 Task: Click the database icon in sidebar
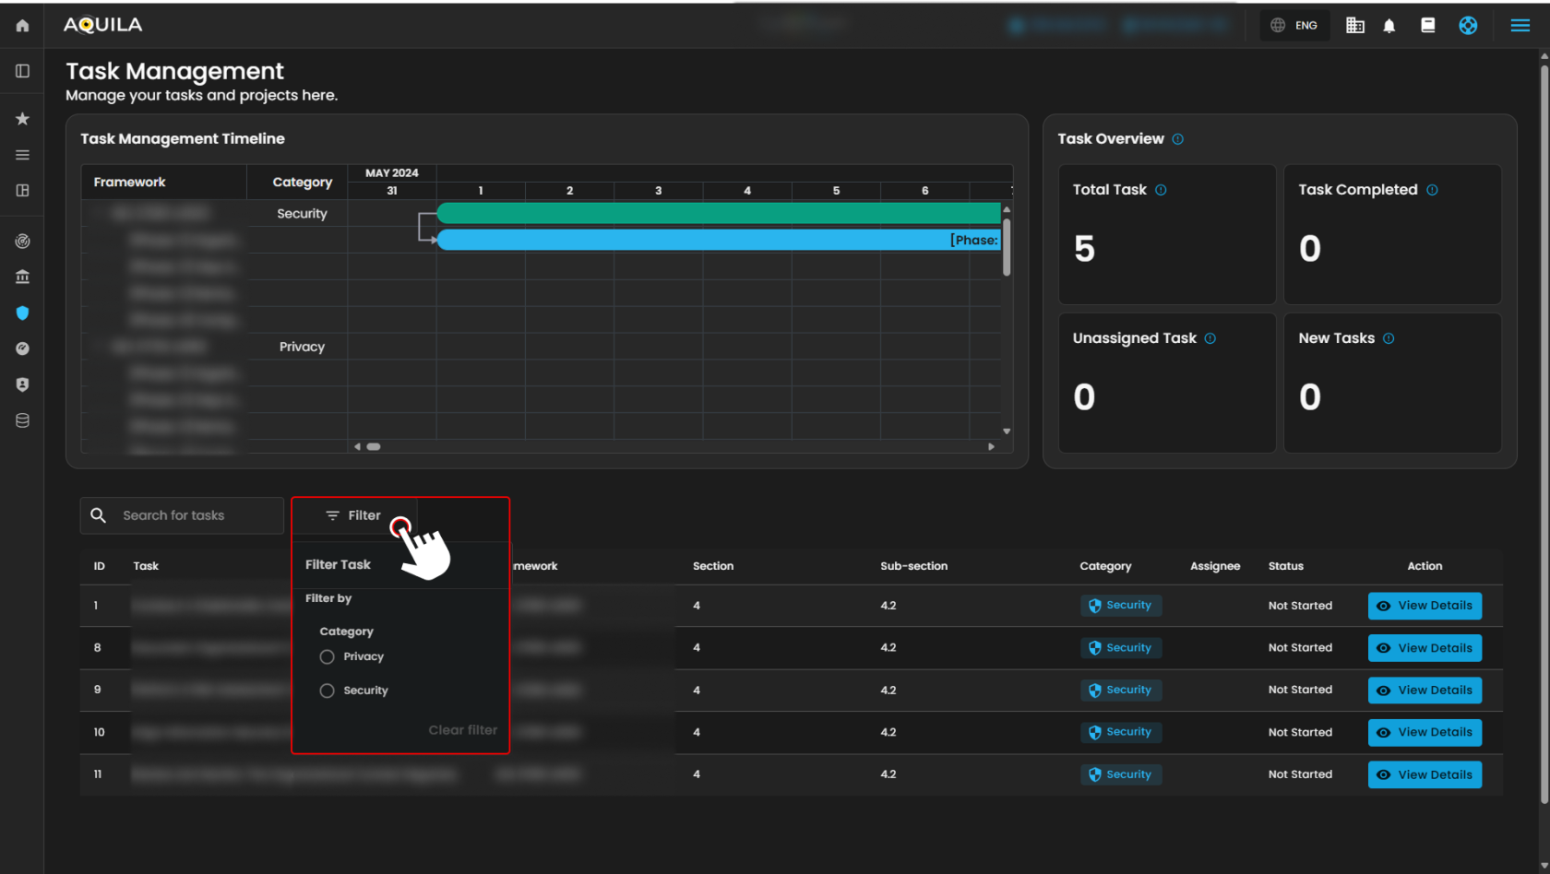point(22,420)
